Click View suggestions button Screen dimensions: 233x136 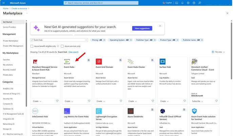[x=142, y=28]
